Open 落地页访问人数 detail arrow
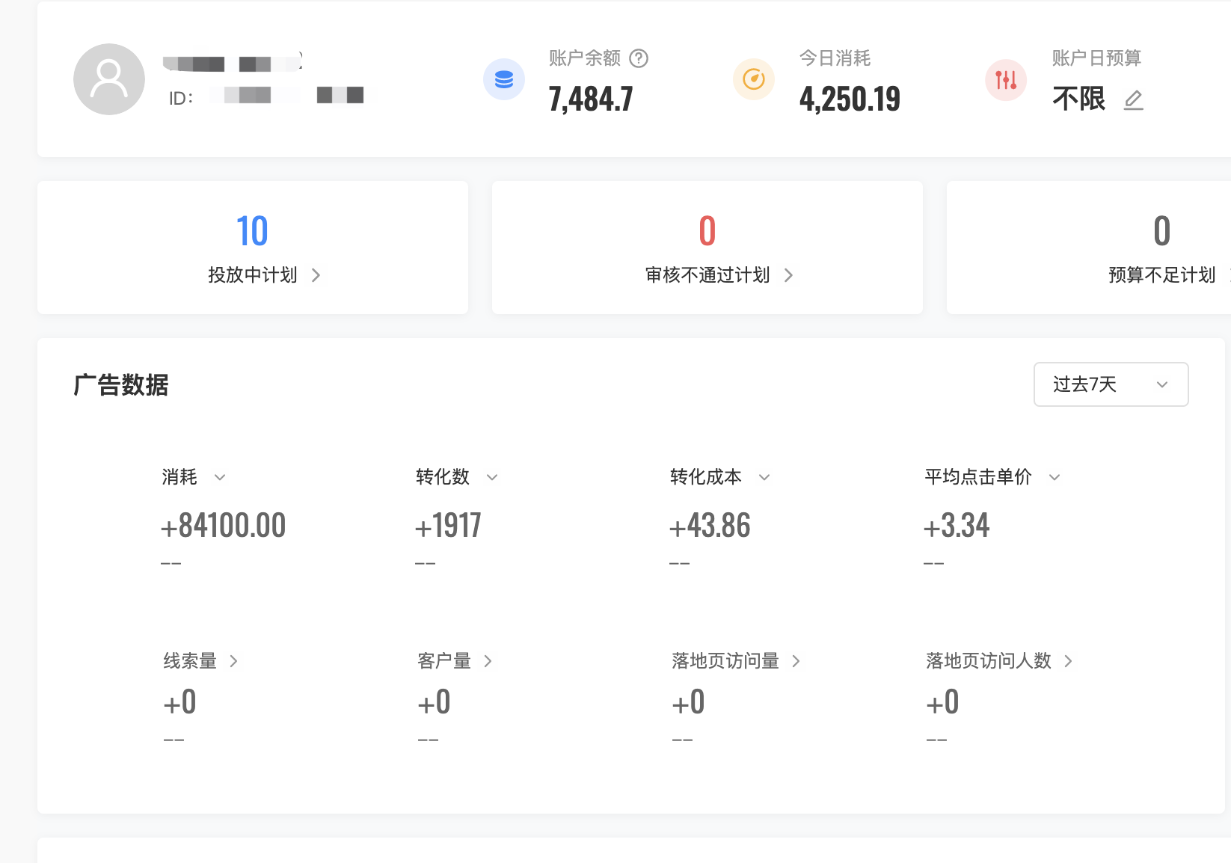The width and height of the screenshot is (1231, 863). pos(1068,661)
